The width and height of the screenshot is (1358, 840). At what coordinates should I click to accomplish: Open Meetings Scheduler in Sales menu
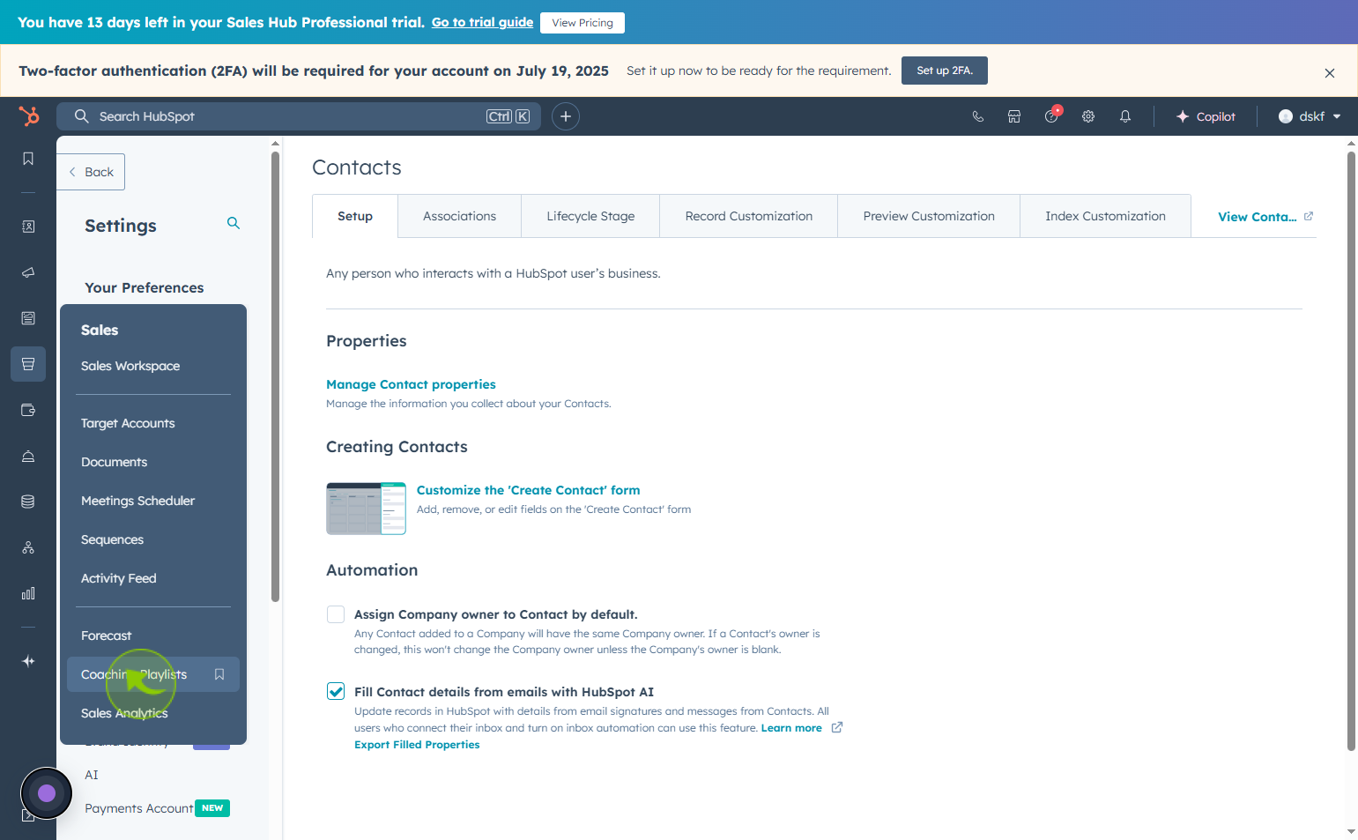tap(137, 501)
